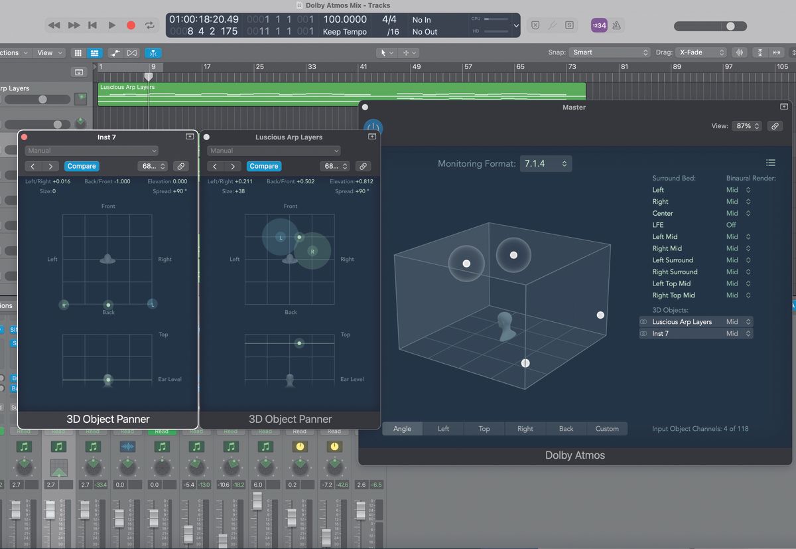The width and height of the screenshot is (796, 549).
Task: Click Compare in the Luscious Arp Layers panner
Action: coord(263,166)
